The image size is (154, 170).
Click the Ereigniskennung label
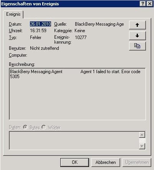coord(63,39)
